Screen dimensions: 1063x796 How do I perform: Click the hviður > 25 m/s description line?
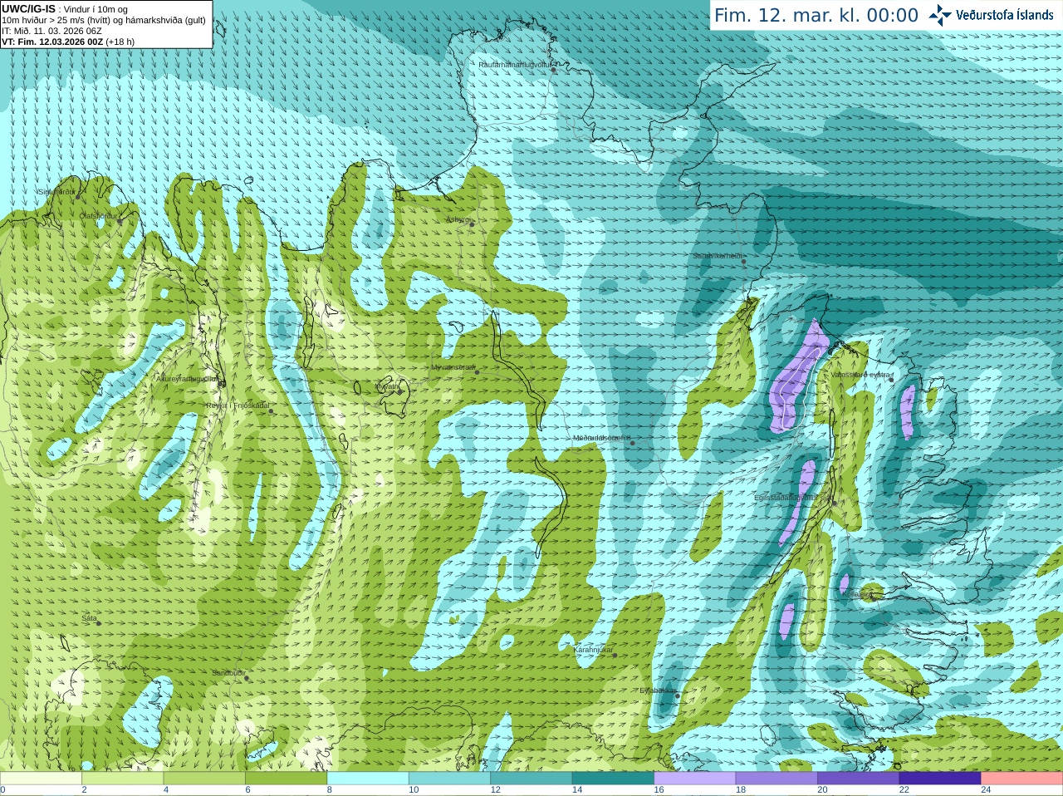[x=104, y=20]
